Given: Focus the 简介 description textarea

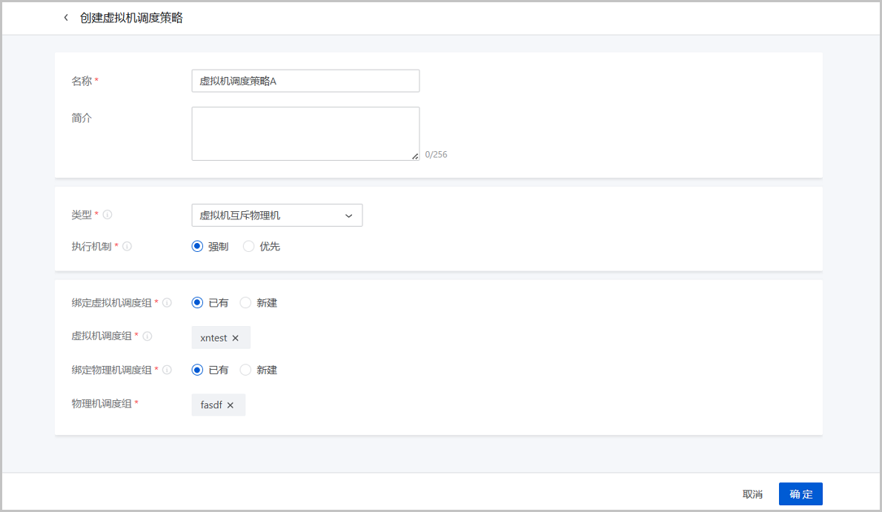Looking at the screenshot, I should coord(305,134).
